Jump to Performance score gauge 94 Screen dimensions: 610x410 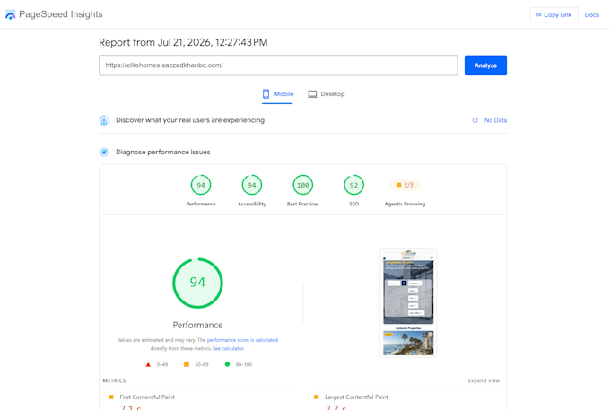click(201, 185)
